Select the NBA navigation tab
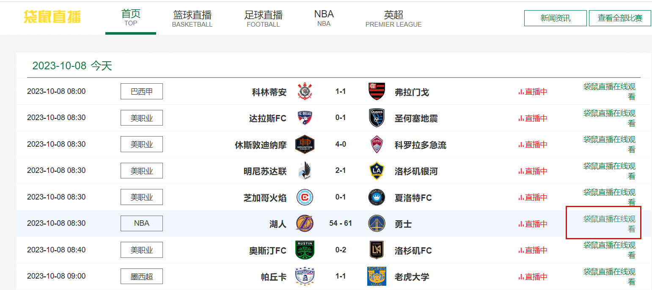Viewport: 652px width, 290px height. pos(324,18)
